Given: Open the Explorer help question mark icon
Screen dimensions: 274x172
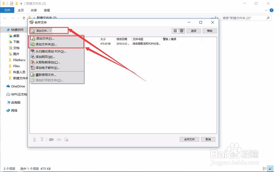Looking at the screenshot, I should pos(271,10).
